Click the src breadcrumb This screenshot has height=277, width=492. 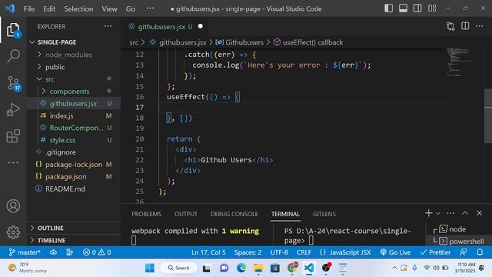pos(134,42)
